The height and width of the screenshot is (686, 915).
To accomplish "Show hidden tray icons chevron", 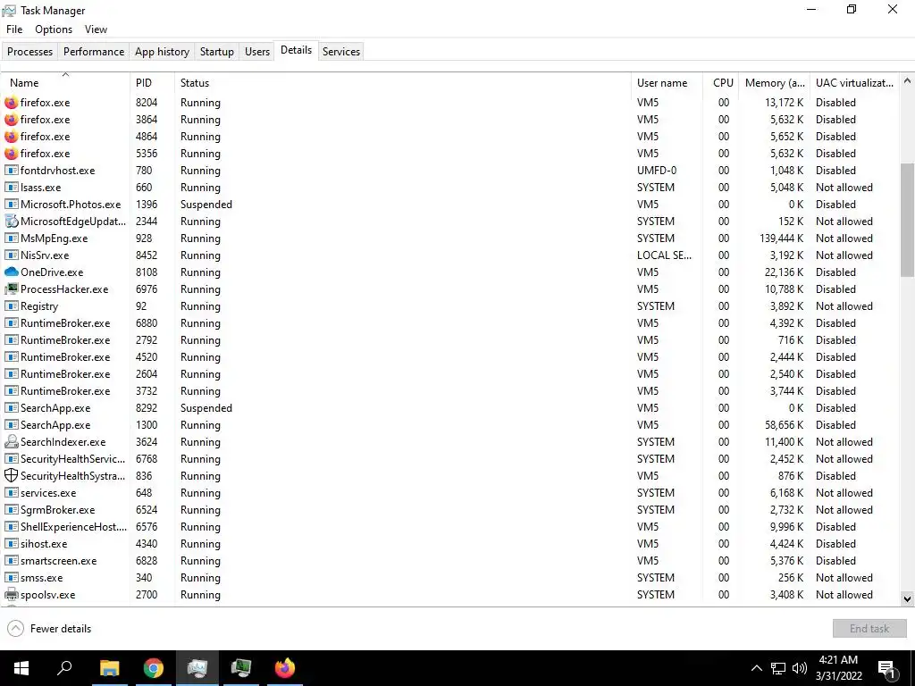I will pyautogui.click(x=756, y=668).
